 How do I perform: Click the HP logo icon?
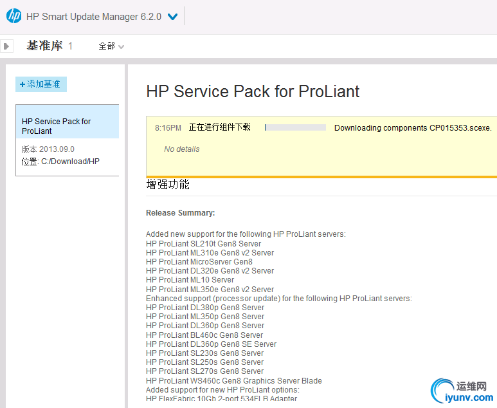pos(14,16)
